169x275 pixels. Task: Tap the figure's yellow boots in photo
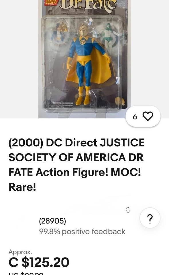(83, 96)
